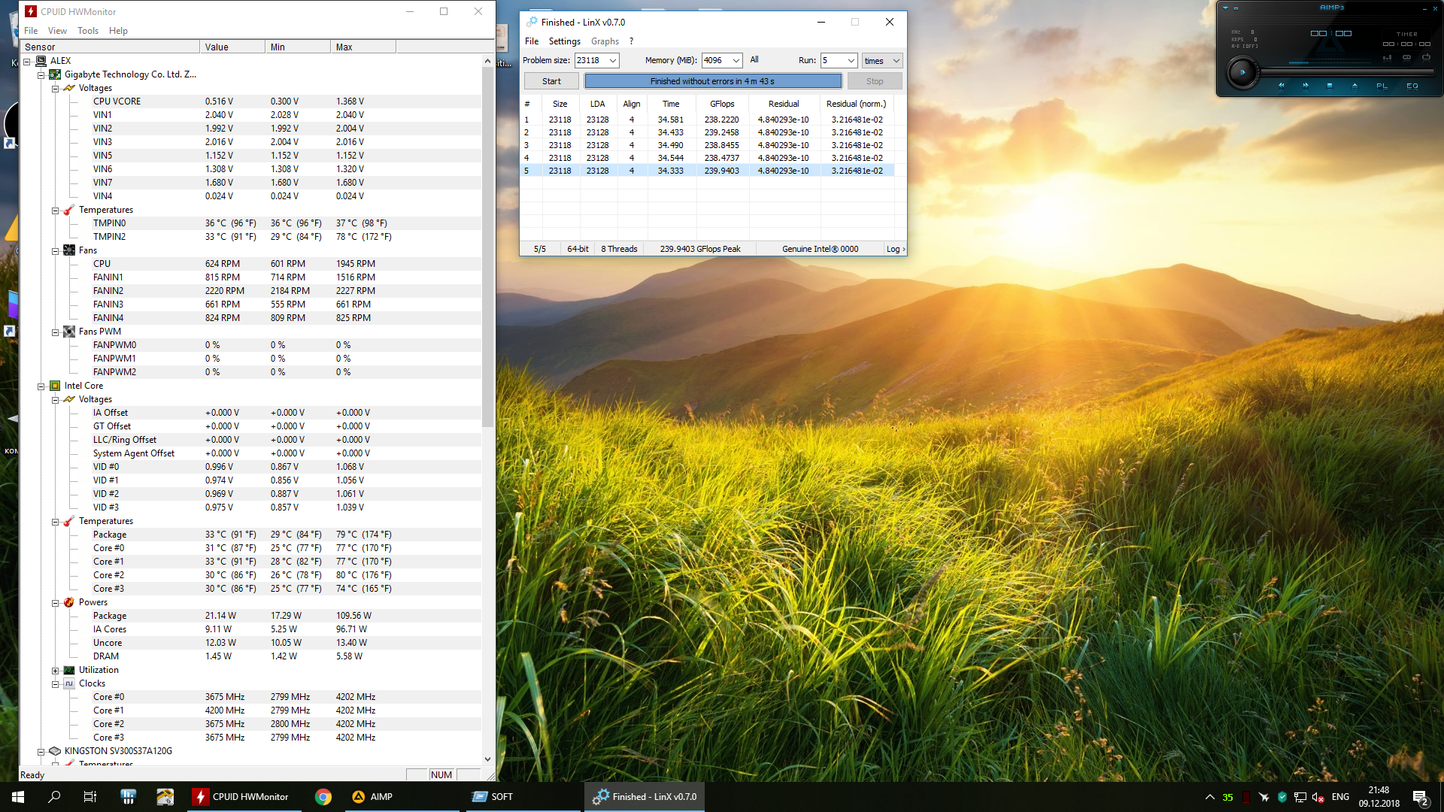
Task: Open the Problem size dropdown
Action: tap(613, 61)
